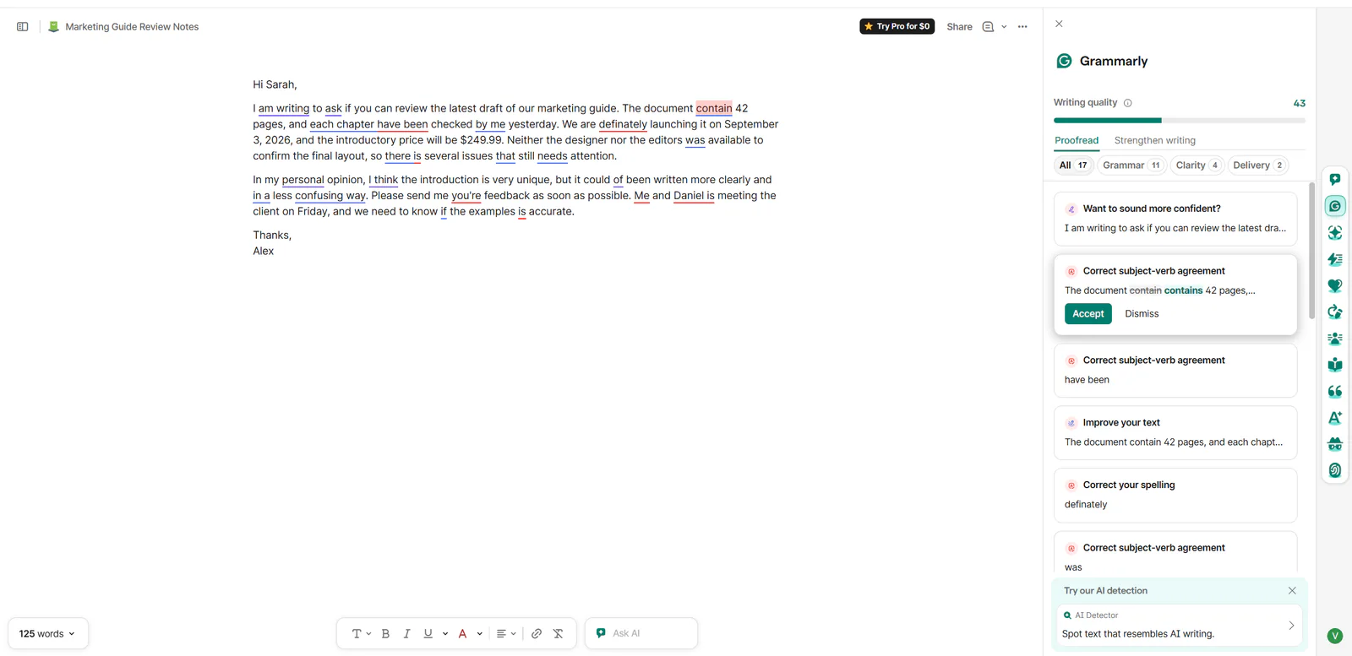The image size is (1352, 656).
Task: Click the heart icon in right rail
Action: click(1335, 286)
